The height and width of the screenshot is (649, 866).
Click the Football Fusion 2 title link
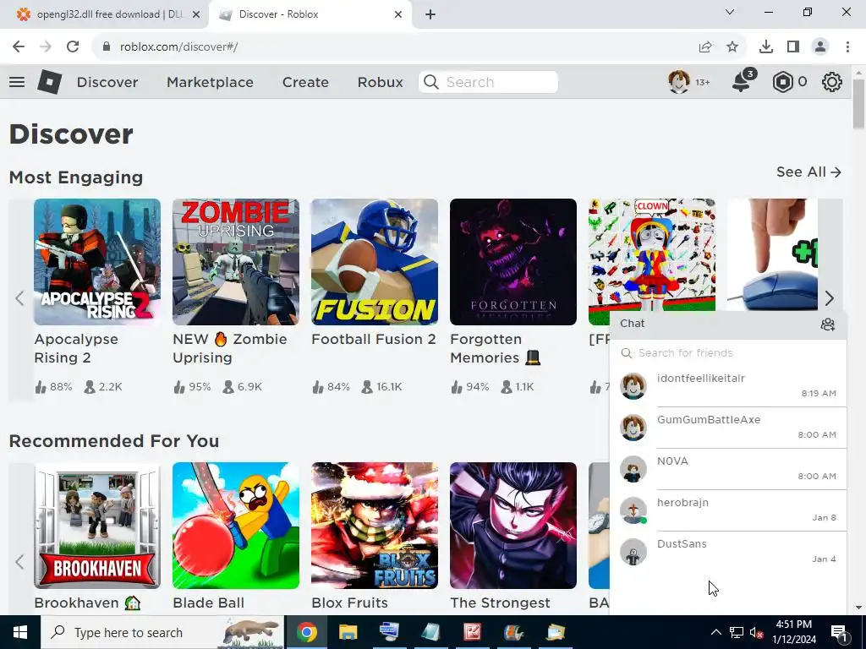tap(374, 339)
